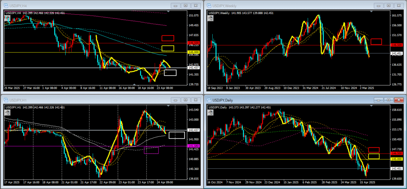Click the chart shift triangle on H4 chart
Screen dimensions: 407x189
(169, 12)
